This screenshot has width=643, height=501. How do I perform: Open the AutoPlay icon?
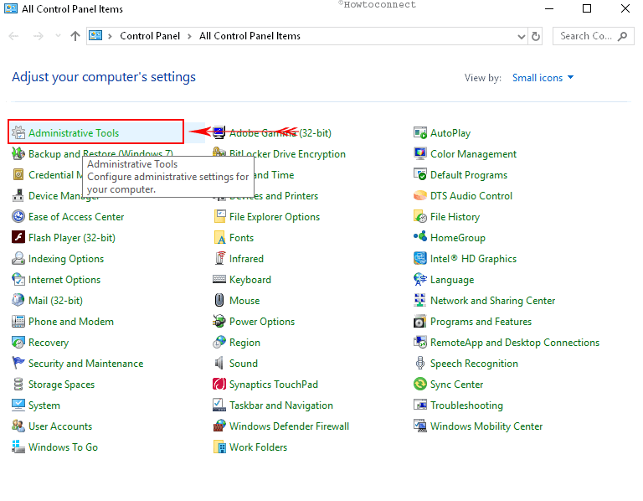[x=420, y=133]
